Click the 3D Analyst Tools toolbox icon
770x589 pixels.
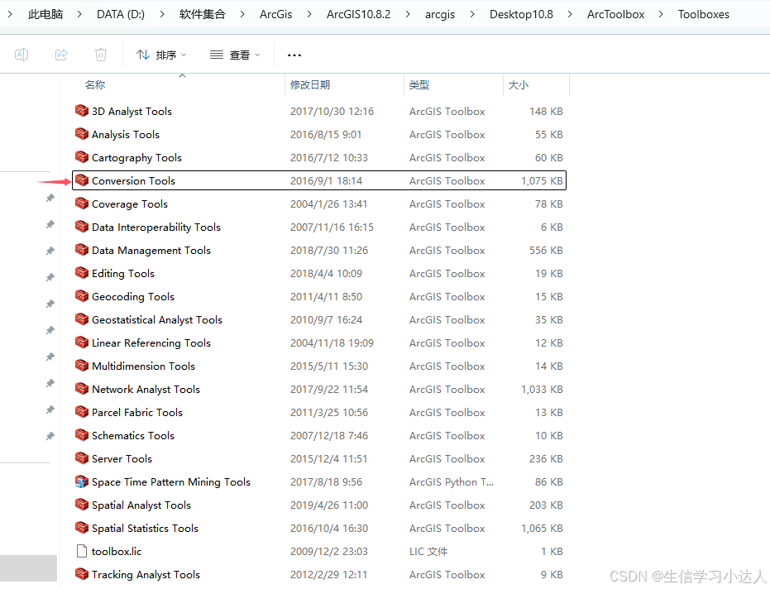[82, 111]
